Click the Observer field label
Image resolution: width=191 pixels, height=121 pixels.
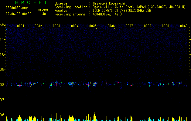pyautogui.click(x=62, y=3)
